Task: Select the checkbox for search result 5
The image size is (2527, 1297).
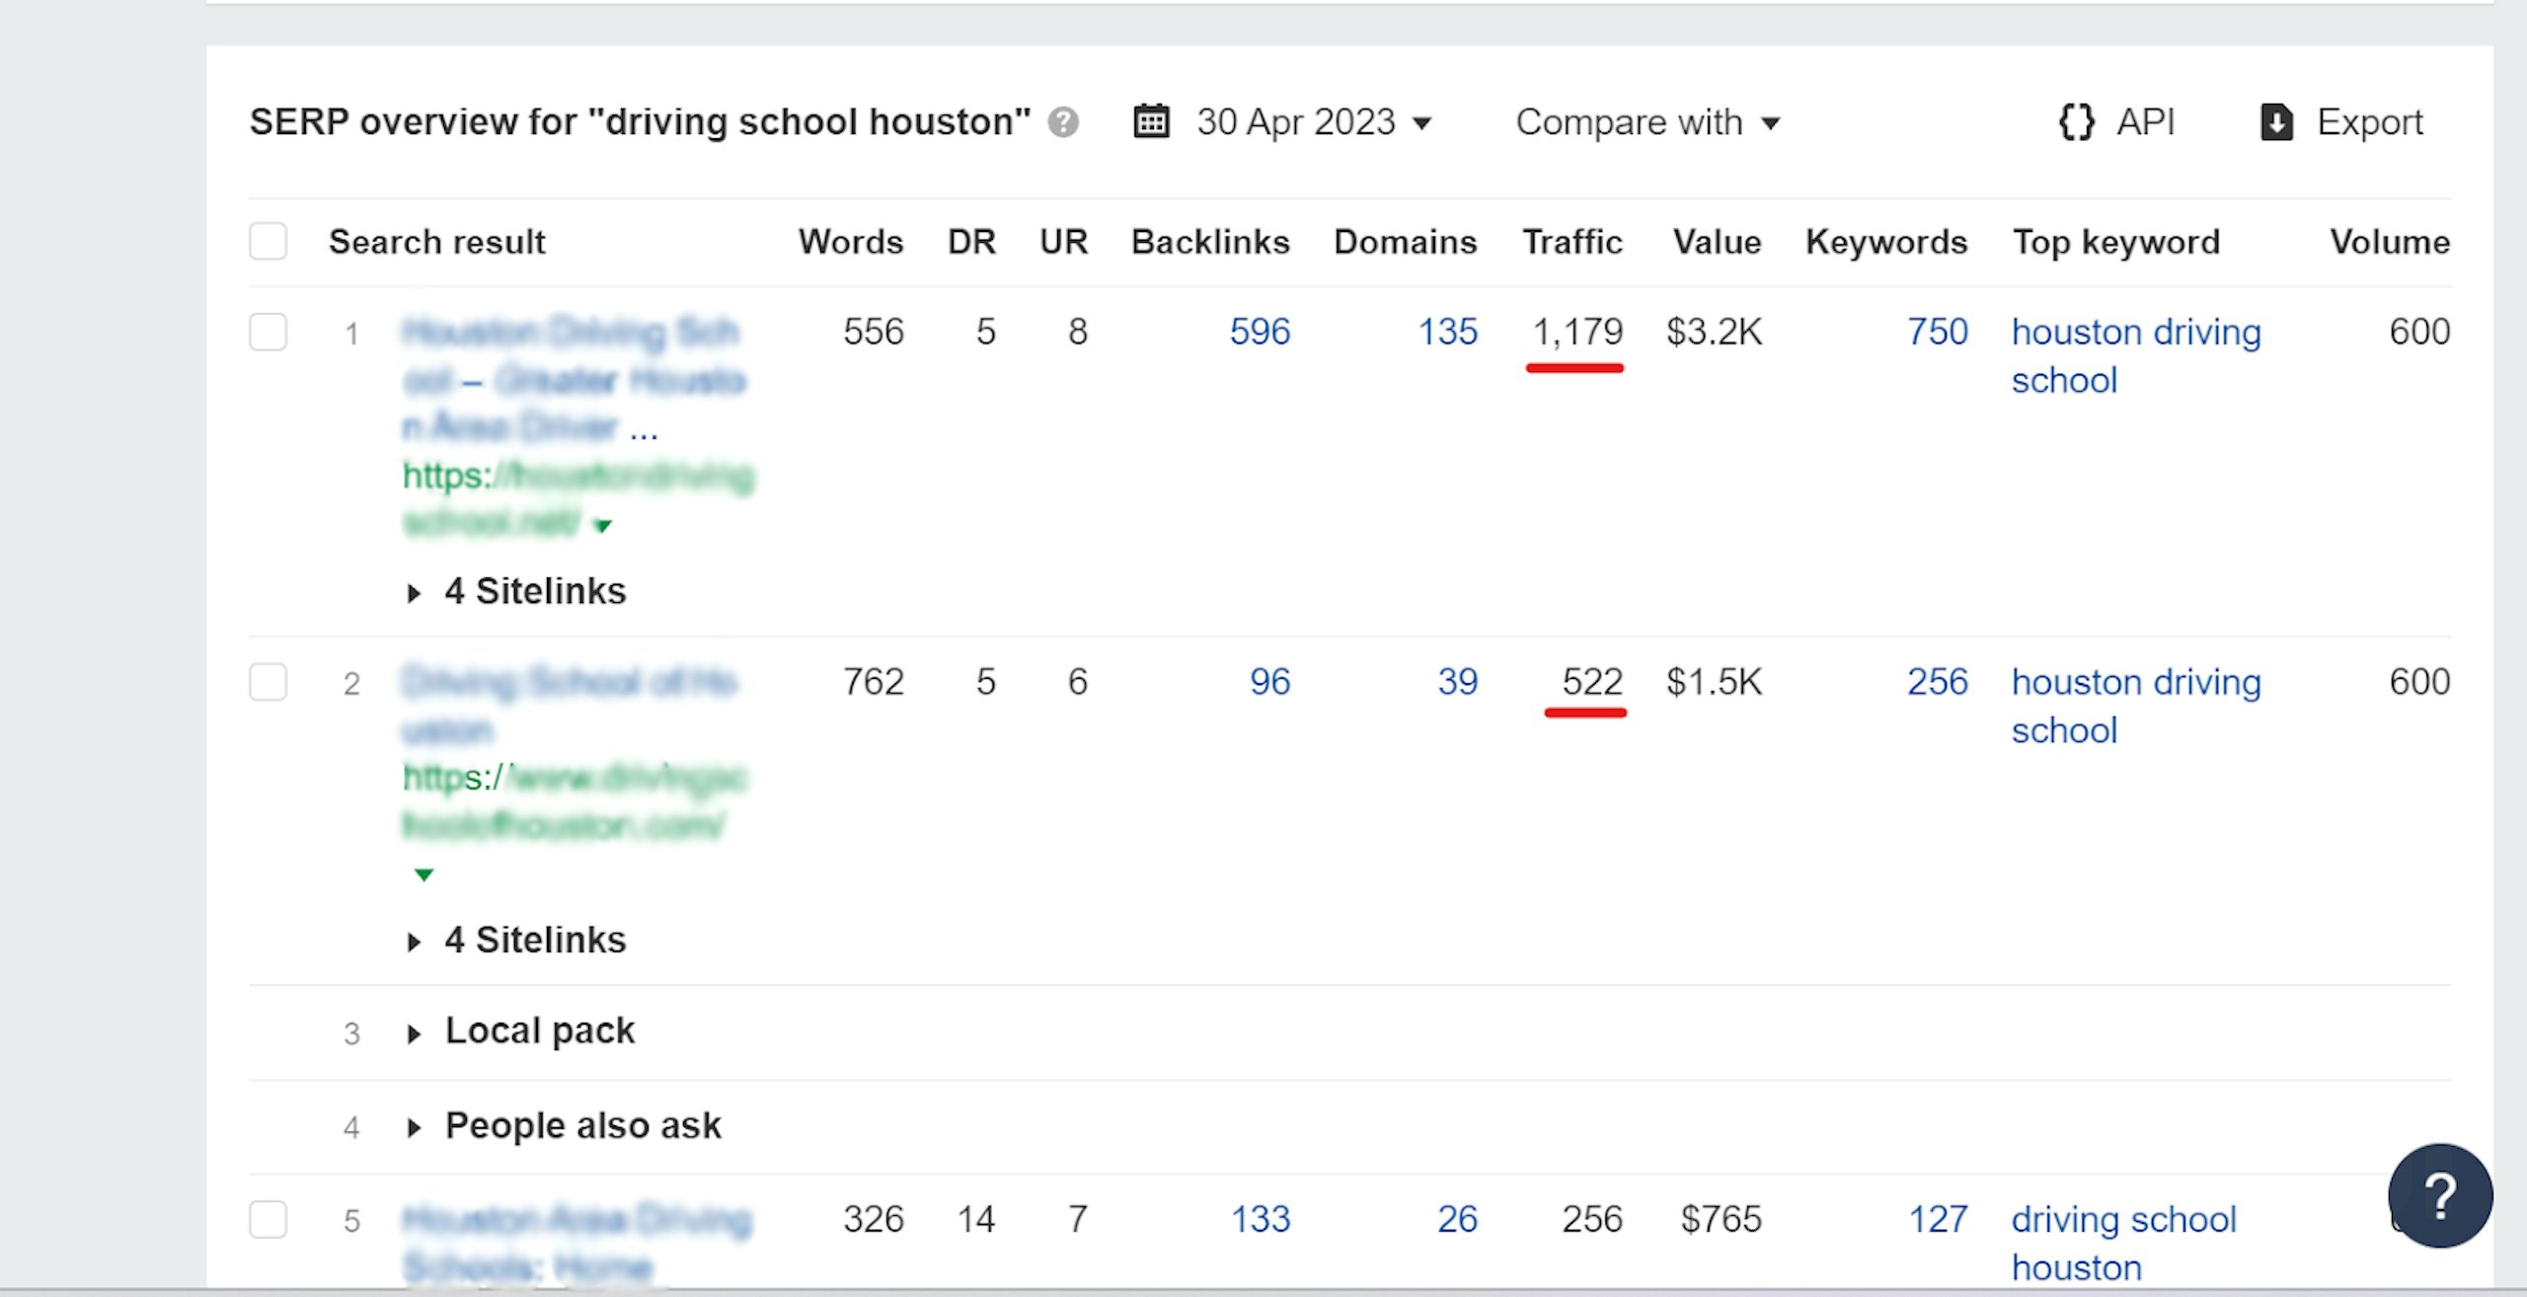Action: [x=268, y=1220]
